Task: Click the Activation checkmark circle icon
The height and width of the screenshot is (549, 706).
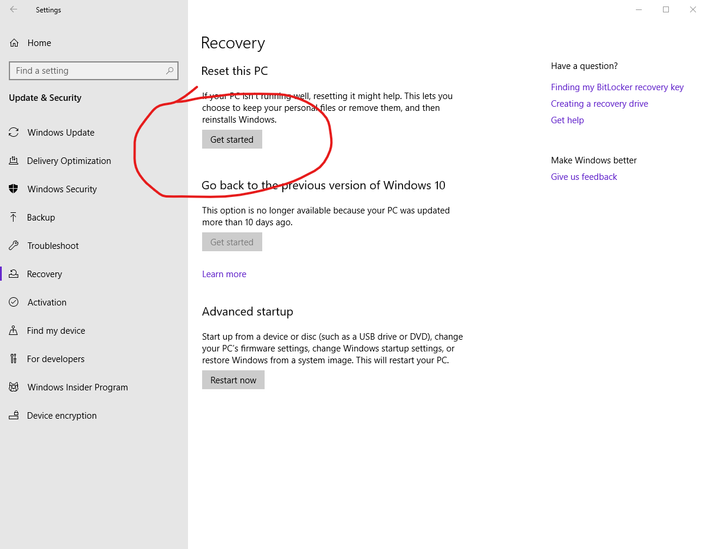Action: [x=14, y=302]
